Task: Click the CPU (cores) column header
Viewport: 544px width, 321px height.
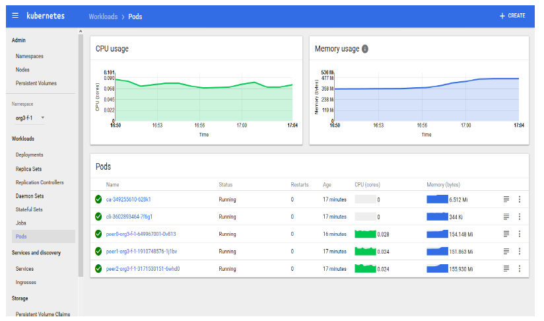Action: [368, 185]
